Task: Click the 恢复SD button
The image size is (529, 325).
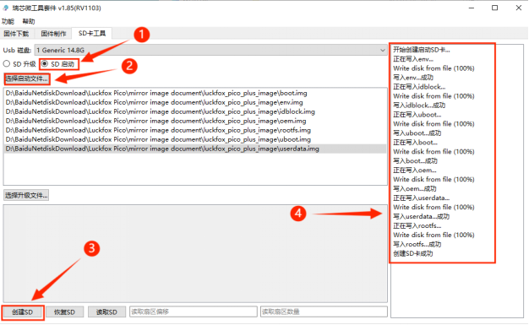Action: pyautogui.click(x=65, y=312)
